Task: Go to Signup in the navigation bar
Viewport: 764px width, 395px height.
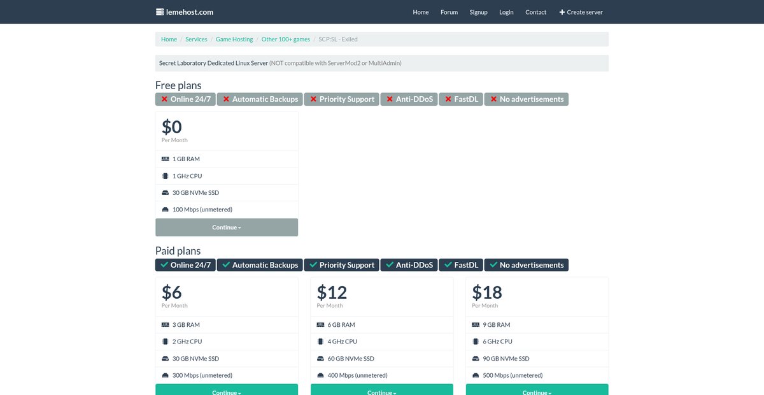Action: click(478, 12)
